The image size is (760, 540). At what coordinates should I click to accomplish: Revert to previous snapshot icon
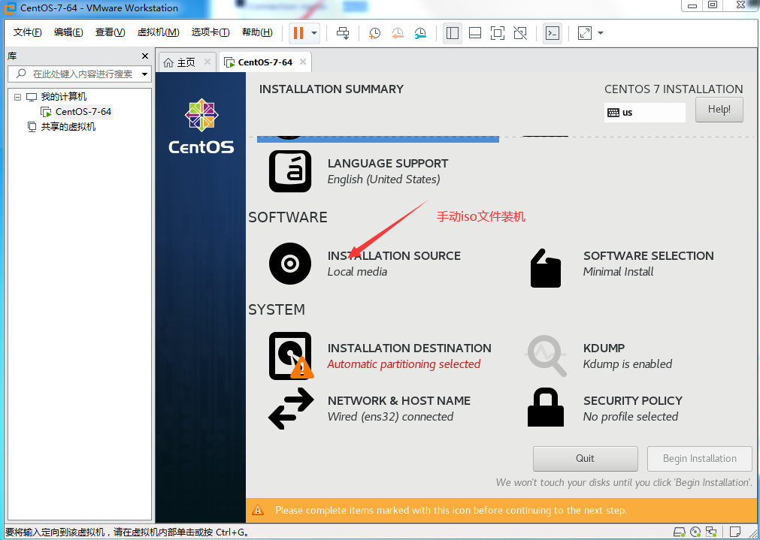398,33
